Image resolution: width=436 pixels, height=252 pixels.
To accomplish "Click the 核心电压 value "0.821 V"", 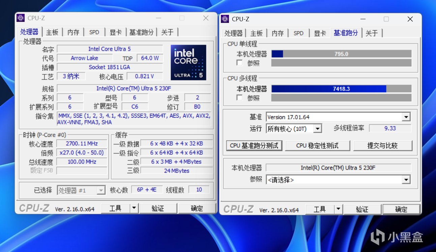I will 145,76.
